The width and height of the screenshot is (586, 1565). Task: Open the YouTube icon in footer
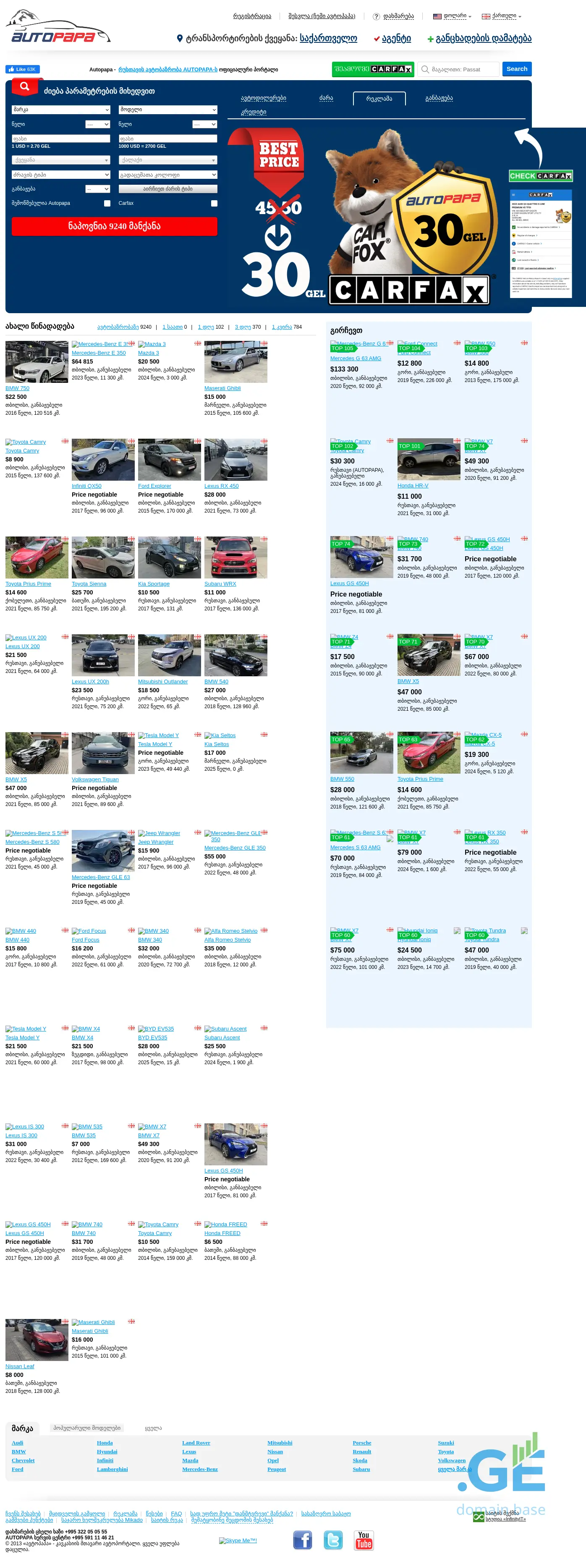tap(364, 1539)
